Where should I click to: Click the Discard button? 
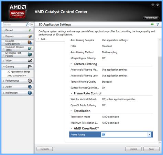(x=133, y=149)
